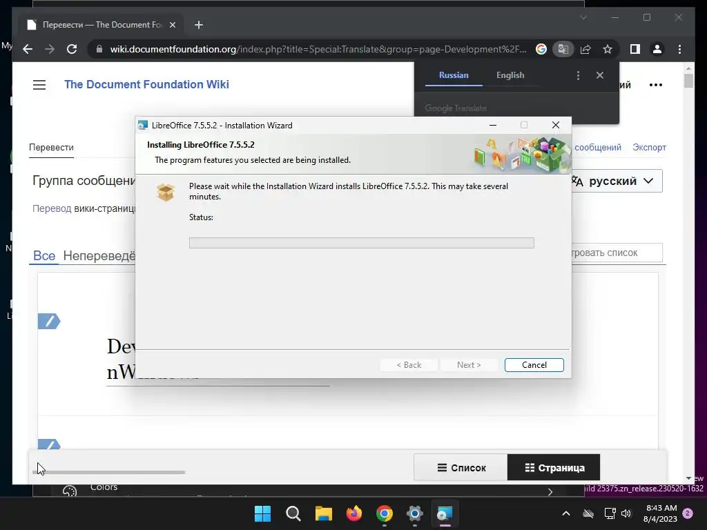Open Windows taskbar search
Image resolution: width=707 pixels, height=530 pixels.
[x=293, y=513]
